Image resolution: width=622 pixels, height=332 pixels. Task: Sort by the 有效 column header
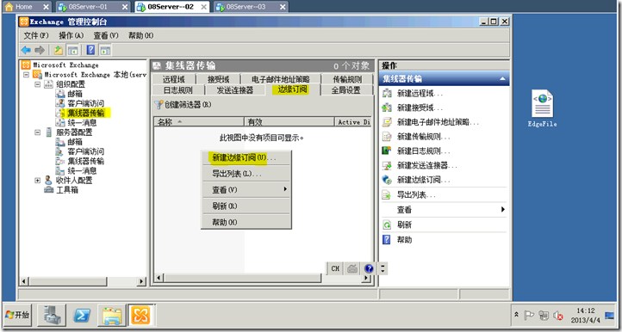pos(289,122)
